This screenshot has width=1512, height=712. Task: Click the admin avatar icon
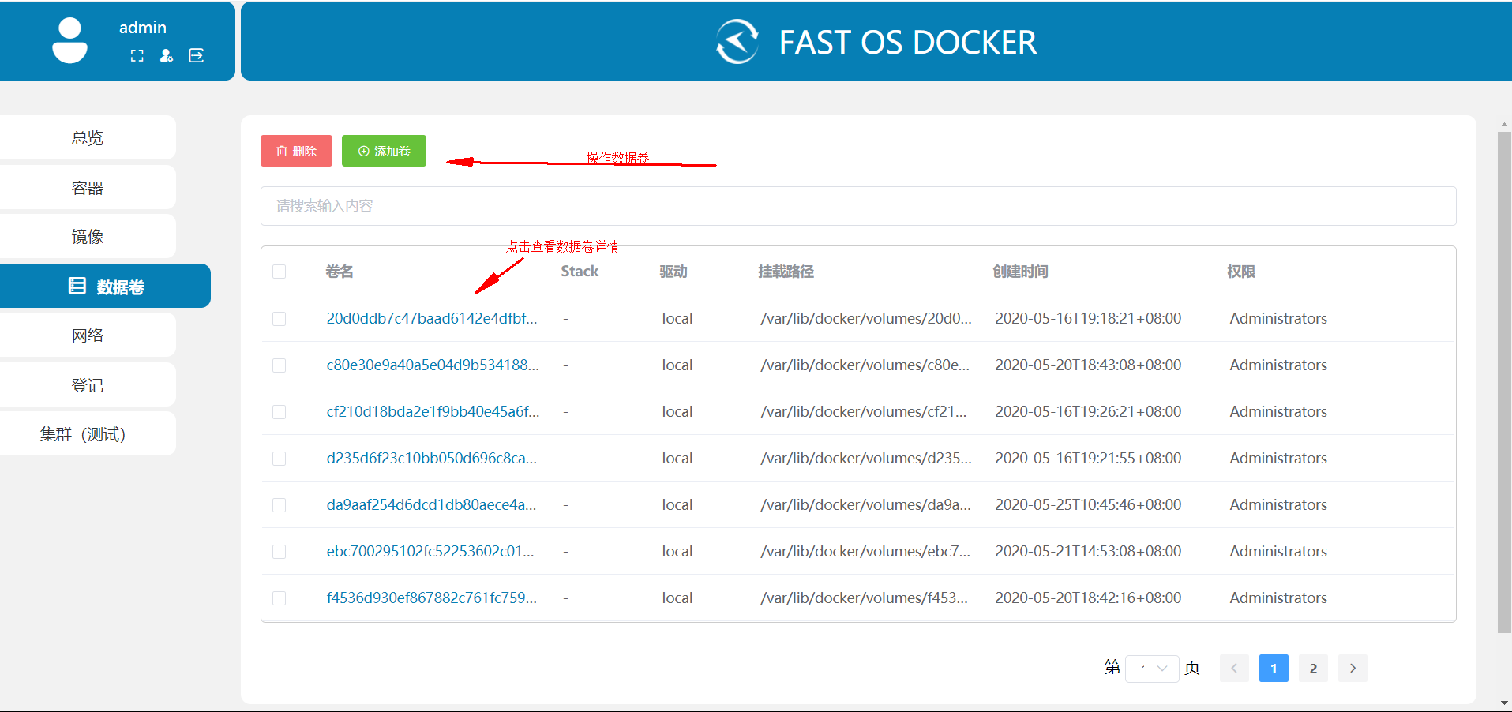[x=69, y=40]
